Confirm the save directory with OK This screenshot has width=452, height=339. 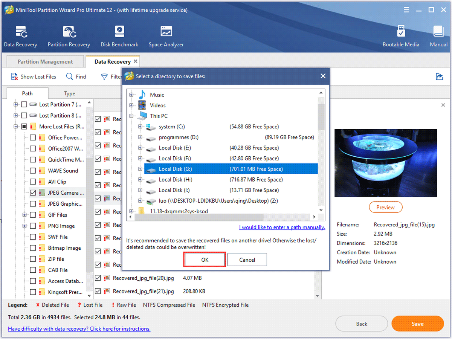pos(205,260)
